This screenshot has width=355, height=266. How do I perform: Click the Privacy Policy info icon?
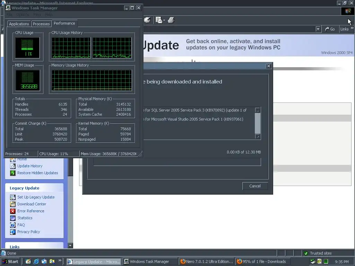click(x=13, y=232)
